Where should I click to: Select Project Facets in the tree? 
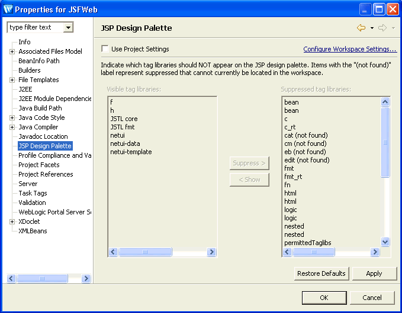coord(39,165)
